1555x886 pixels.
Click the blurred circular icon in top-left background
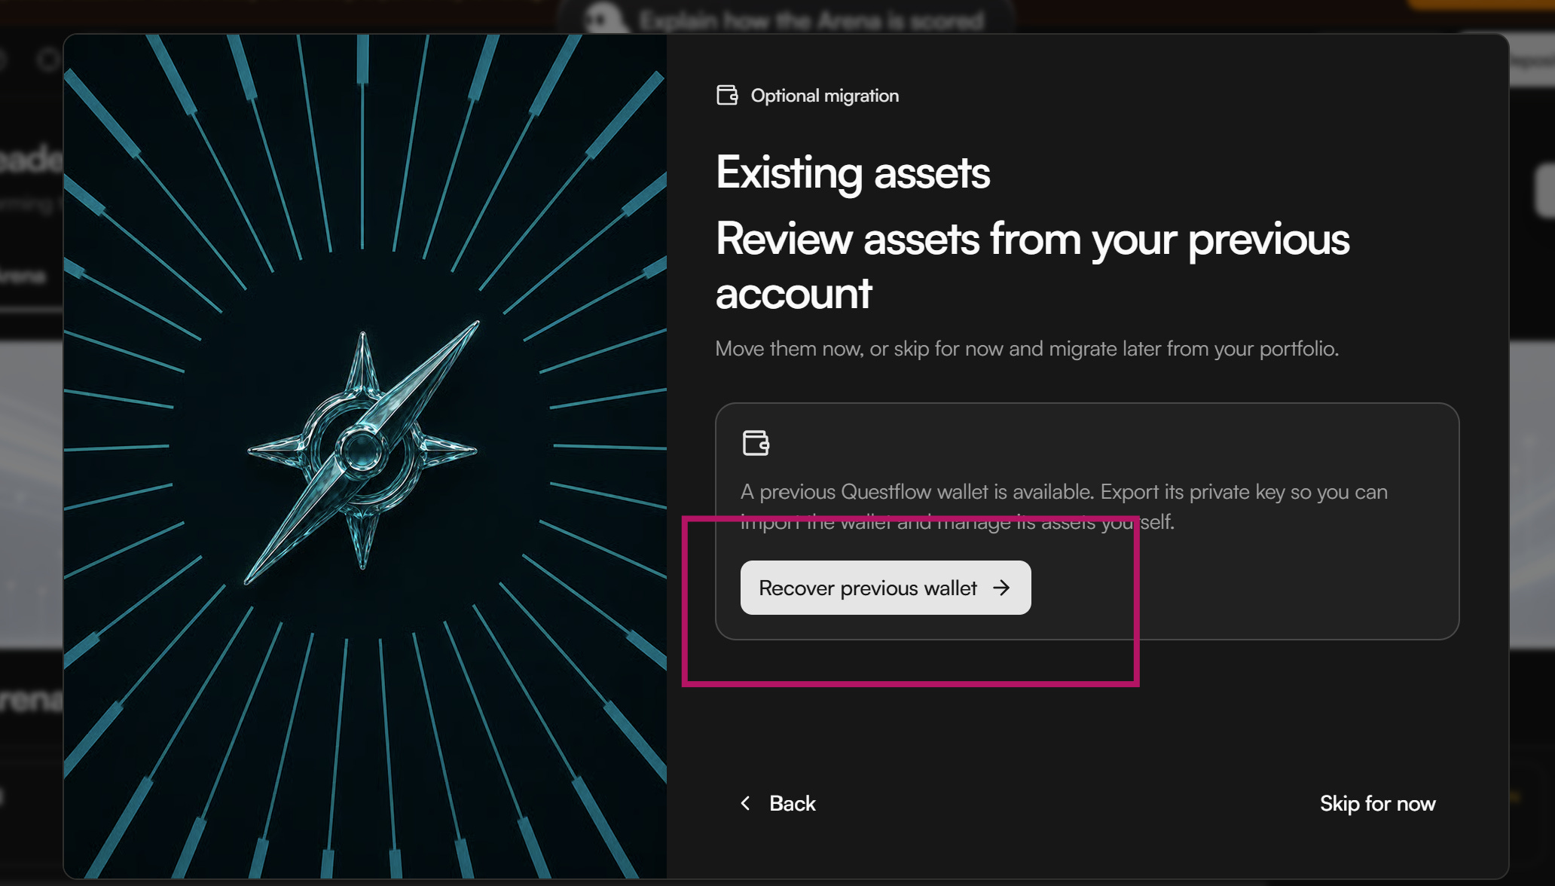pos(49,59)
